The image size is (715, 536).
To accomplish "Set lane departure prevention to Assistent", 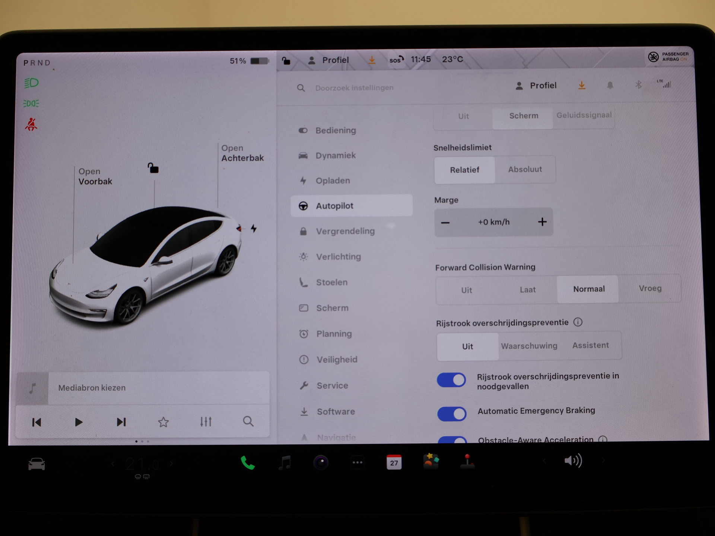I will 591,345.
